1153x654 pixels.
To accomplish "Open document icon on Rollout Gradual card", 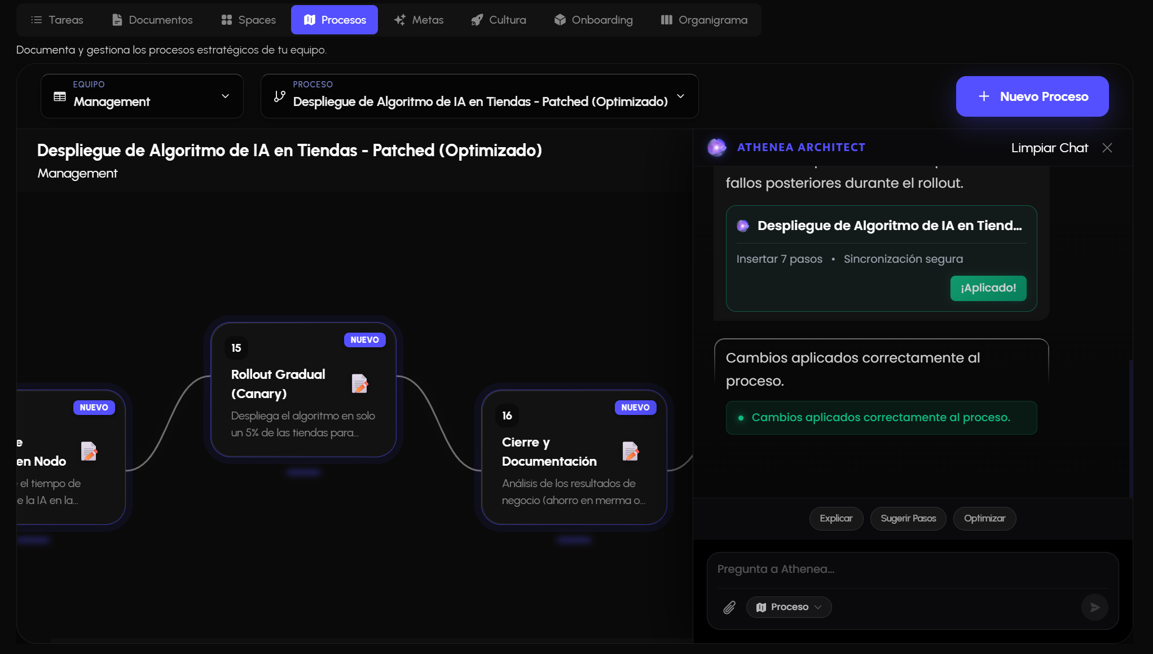I will pos(359,384).
